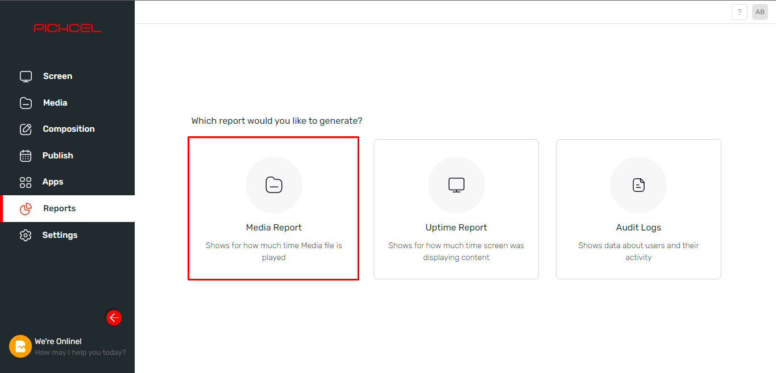The width and height of the screenshot is (776, 373).
Task: Click the Reports pie-chart icon
Action: tap(26, 208)
